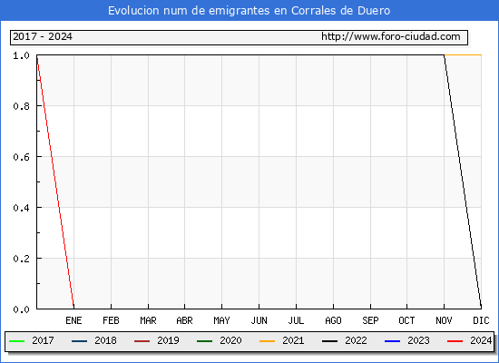
Task: Click the 1.0 y-axis value
Action: pyautogui.click(x=21, y=55)
